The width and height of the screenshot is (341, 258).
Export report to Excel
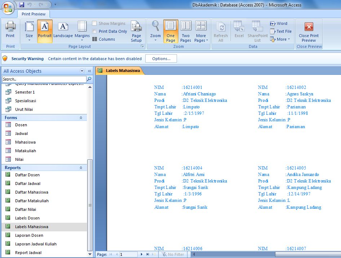[239, 30]
